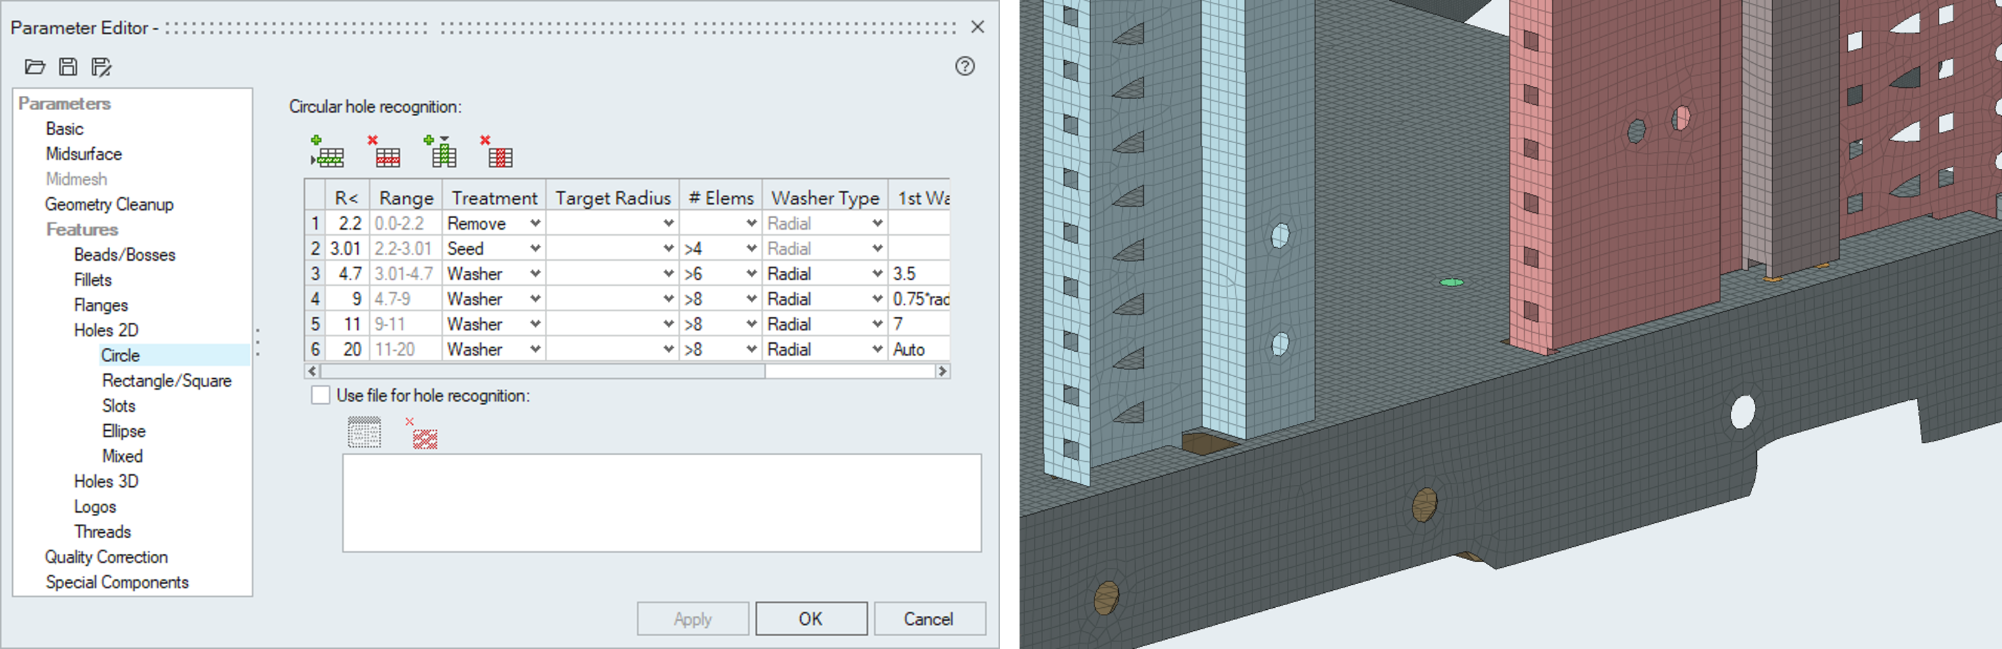Click the add row table icon
Viewport: 2002px width, 649px height.
point(327,153)
